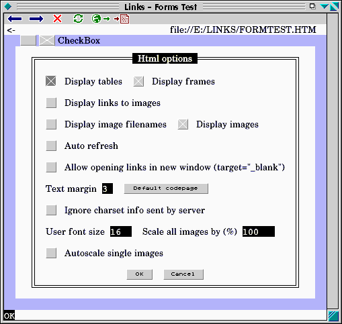This screenshot has height=324, width=342.
Task: Uncheck the Display tables checkbox
Action: tap(51, 81)
